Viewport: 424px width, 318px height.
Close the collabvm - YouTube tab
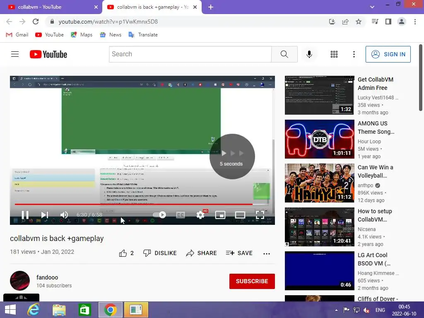pyautogui.click(x=96, y=7)
